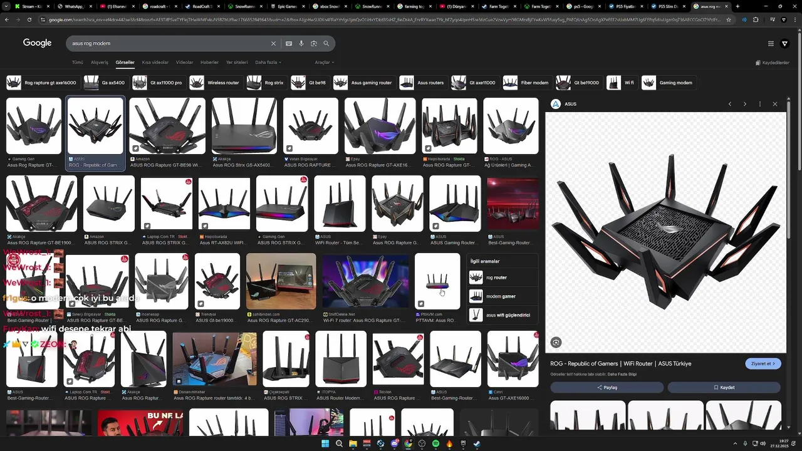Open Discord from the taskbar
The image size is (802, 451).
click(x=395, y=443)
